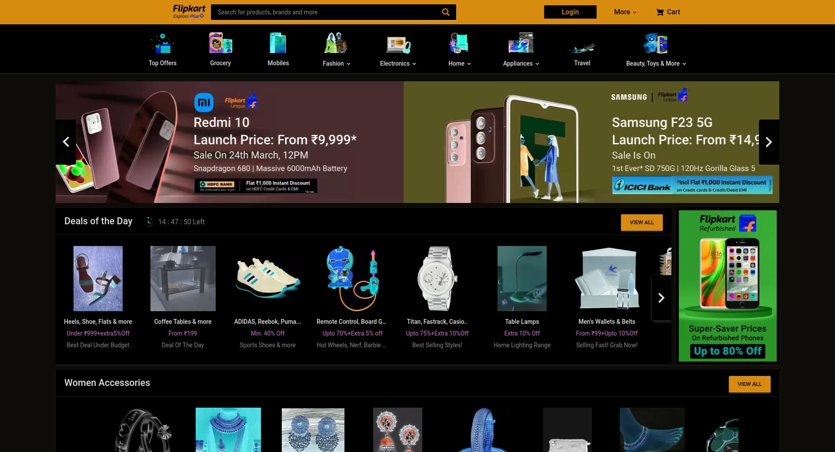Click 'From ₹99+Upto 10%Off' wallets offer
The height and width of the screenshot is (452, 835).
(607, 333)
